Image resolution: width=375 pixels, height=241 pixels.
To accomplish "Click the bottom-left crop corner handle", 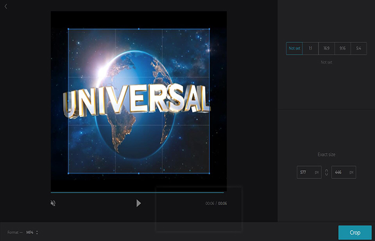I will [69, 173].
